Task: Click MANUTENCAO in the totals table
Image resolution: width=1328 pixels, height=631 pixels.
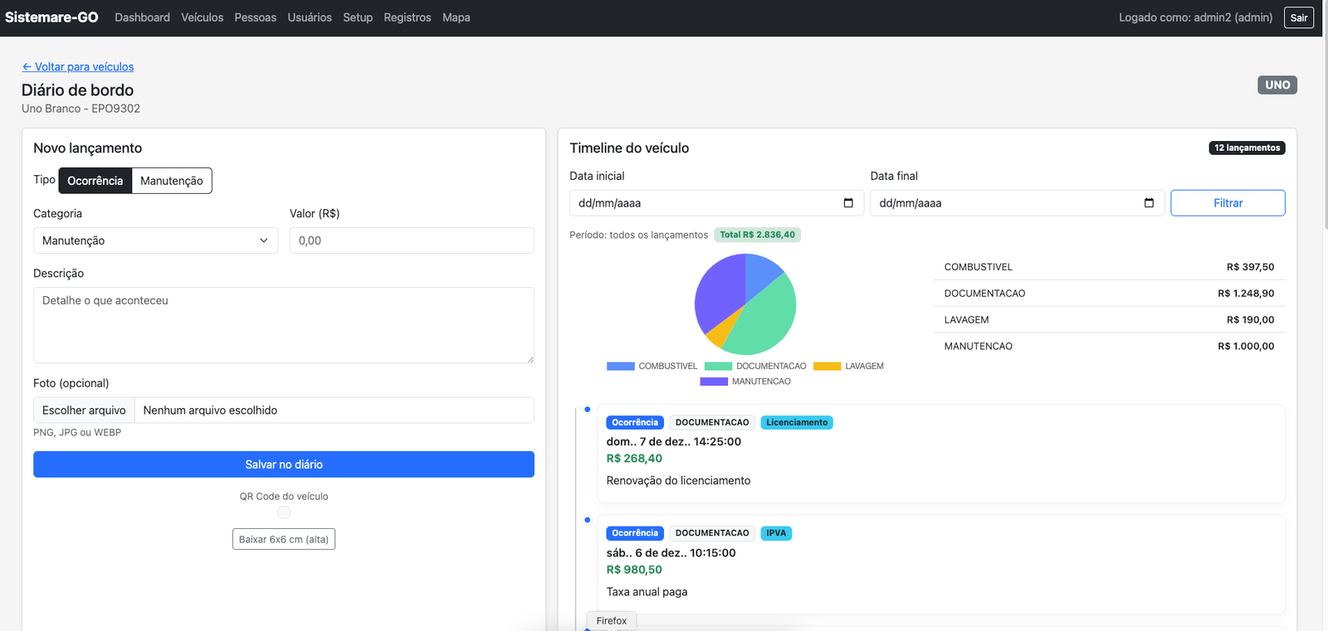Action: pyautogui.click(x=979, y=347)
